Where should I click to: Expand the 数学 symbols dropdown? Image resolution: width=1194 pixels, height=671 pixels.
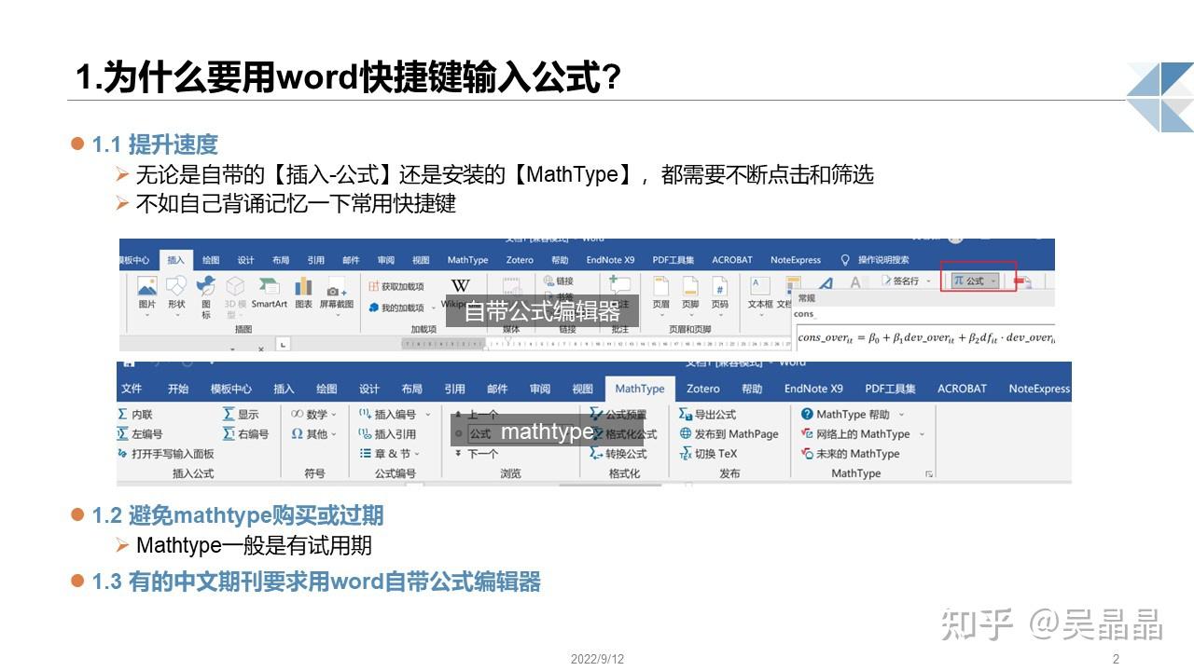pyautogui.click(x=334, y=414)
